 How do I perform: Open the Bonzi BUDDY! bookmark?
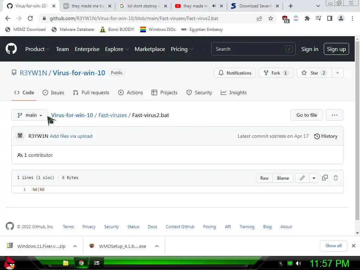[x=117, y=30]
